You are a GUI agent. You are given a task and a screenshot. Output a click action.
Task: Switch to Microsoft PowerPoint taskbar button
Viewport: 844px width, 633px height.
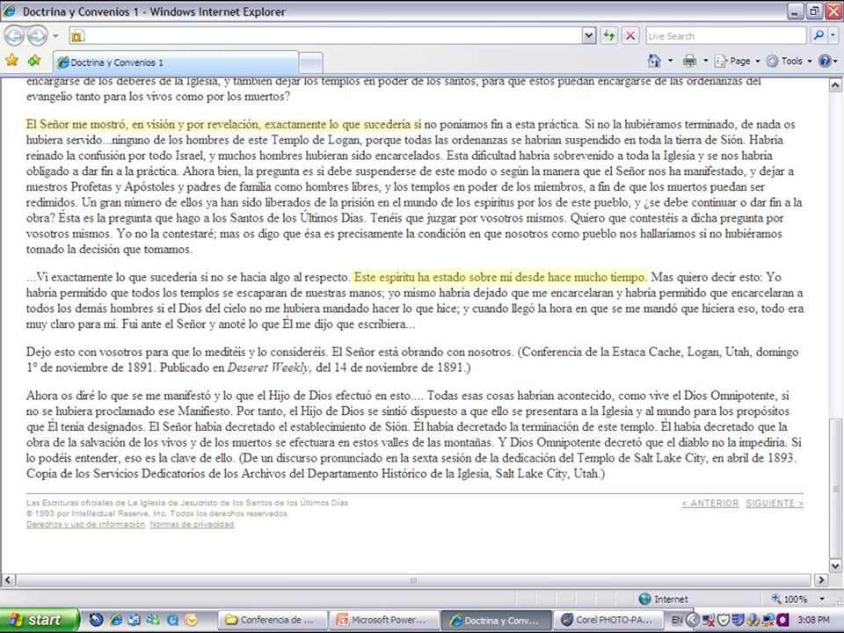[384, 620]
